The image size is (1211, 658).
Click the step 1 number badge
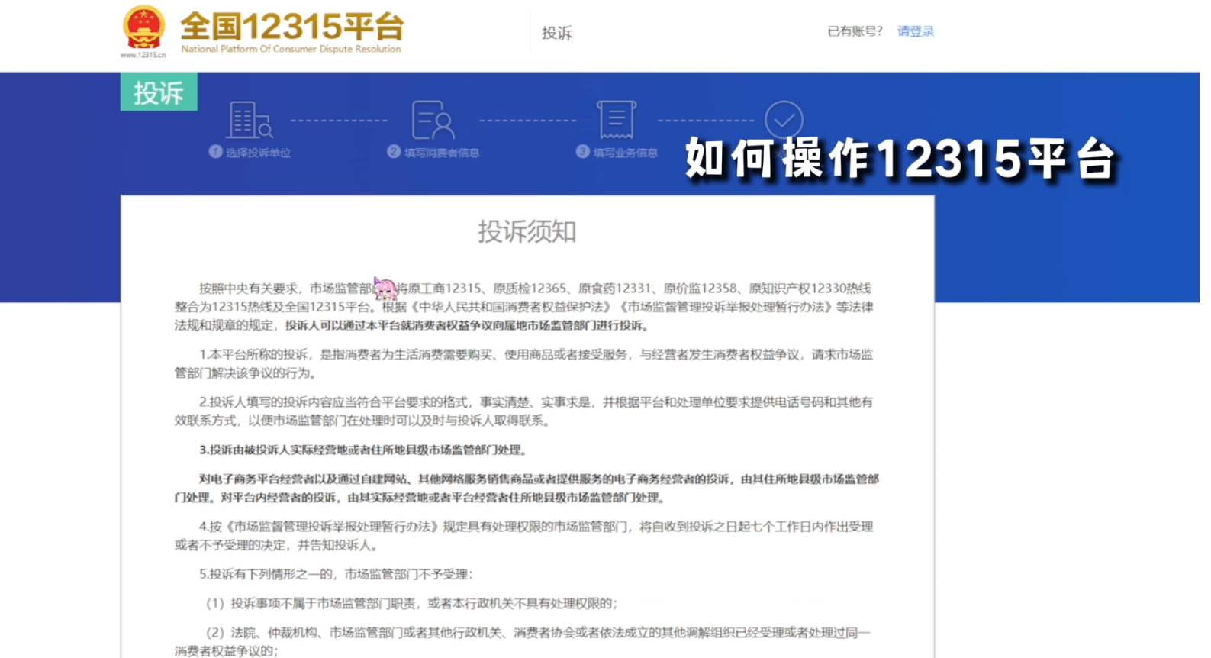pyautogui.click(x=215, y=152)
